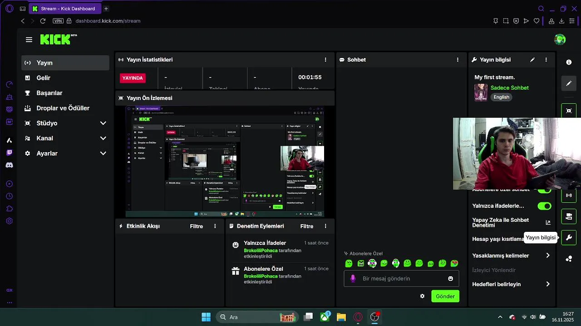Open Windows Start menu
581x326 pixels.
(206, 317)
